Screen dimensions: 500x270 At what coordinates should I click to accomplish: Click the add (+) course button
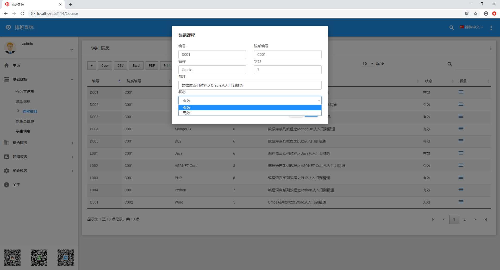(x=92, y=66)
